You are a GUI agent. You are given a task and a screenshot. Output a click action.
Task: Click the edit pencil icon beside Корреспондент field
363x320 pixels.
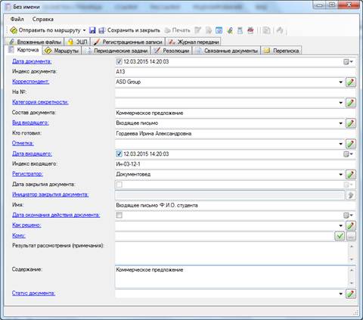(351, 82)
